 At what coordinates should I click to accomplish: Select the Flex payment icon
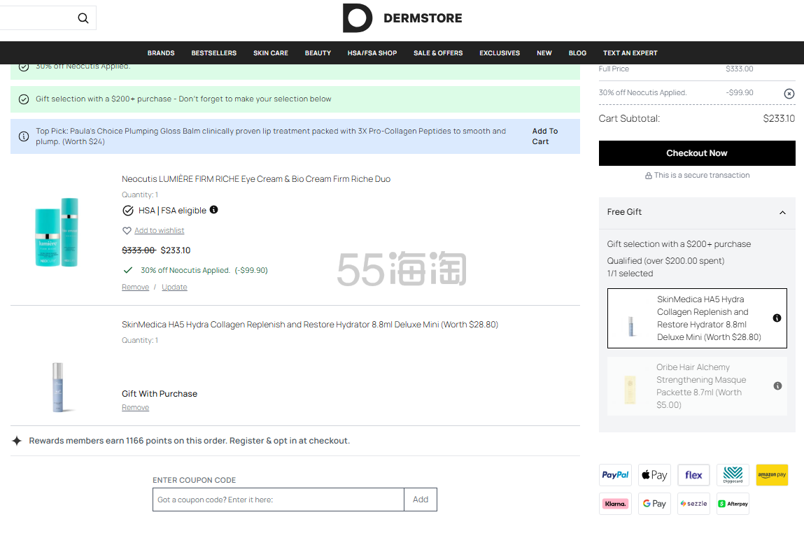pos(693,475)
